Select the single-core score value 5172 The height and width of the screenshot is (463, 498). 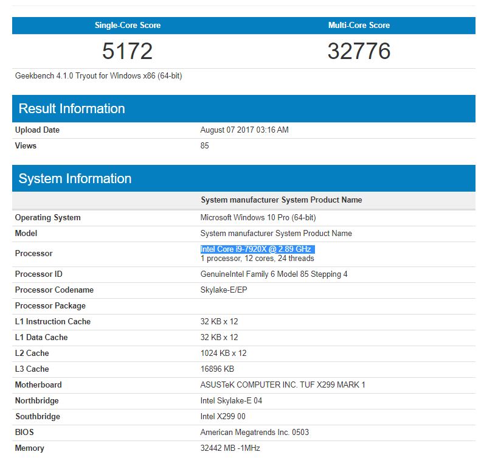[126, 51]
